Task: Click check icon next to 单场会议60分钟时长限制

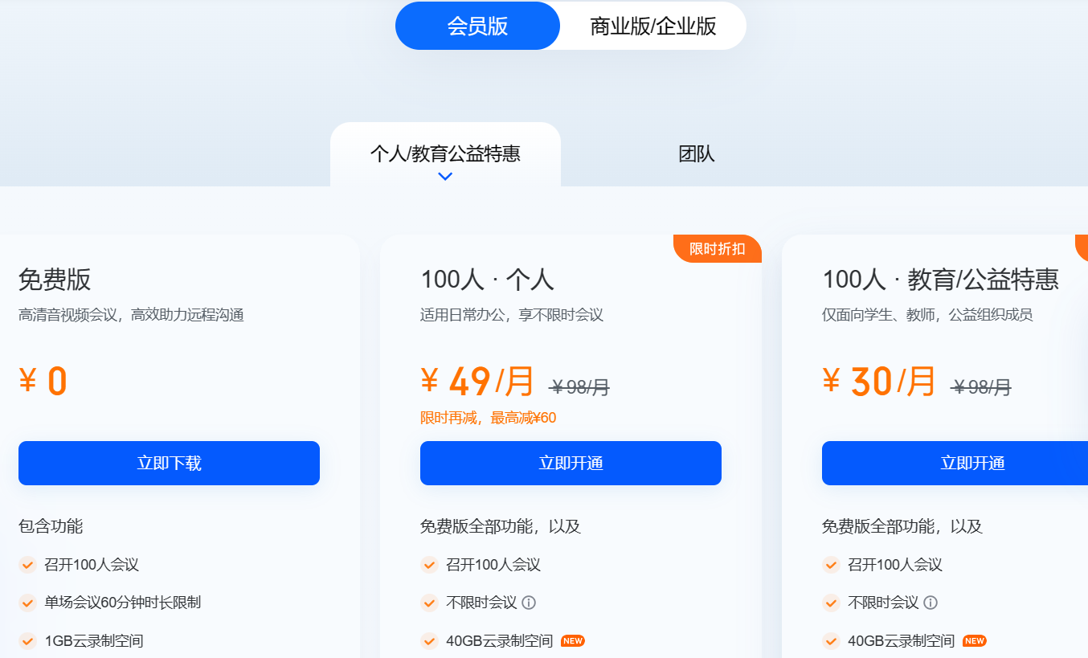Action: point(28,603)
